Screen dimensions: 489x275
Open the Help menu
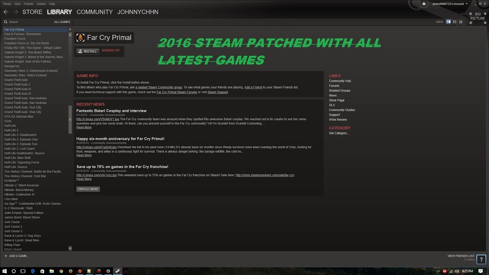(52, 4)
